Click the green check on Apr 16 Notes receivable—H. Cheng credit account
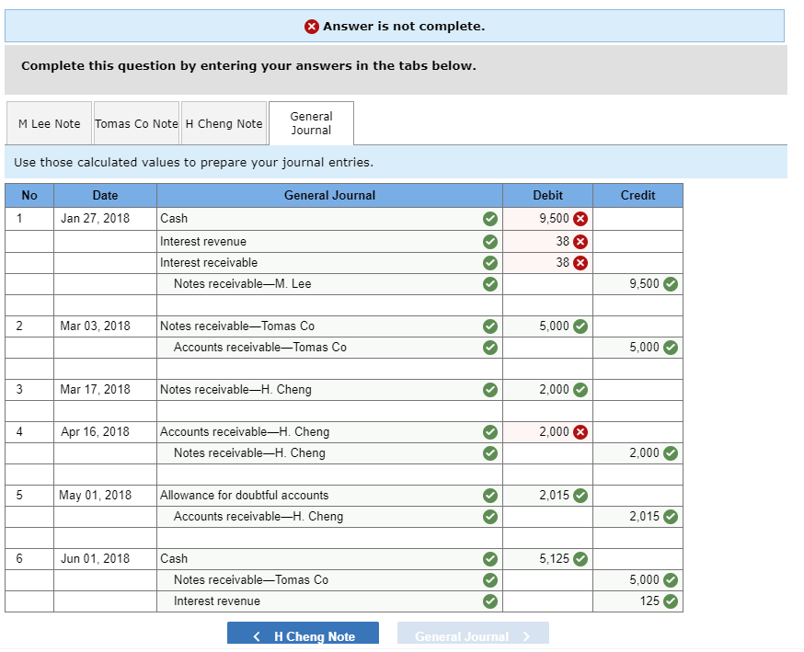Screen dimensions: 804x652 coord(490,453)
